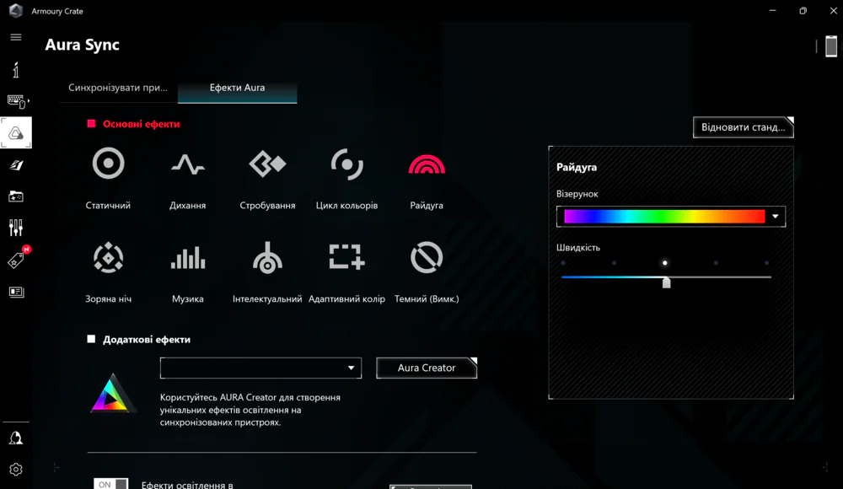Click the device battery icon at top right
843x489 pixels.
pyautogui.click(x=831, y=46)
